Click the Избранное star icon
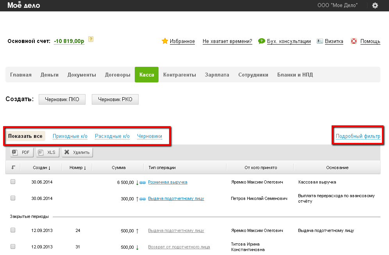Screen dimensions: 389x255 click(x=165, y=41)
